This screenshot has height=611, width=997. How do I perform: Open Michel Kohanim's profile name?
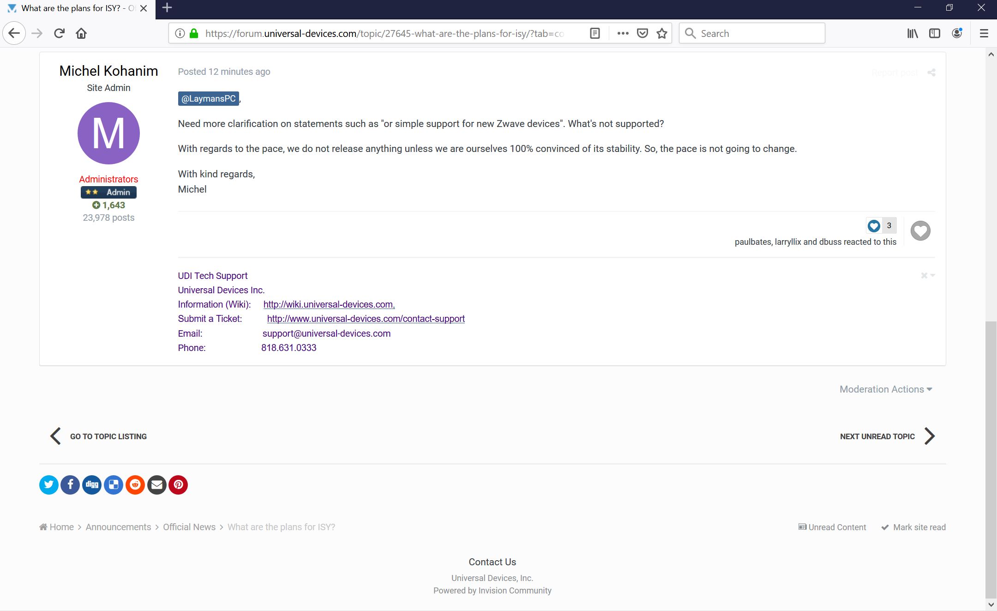tap(108, 71)
